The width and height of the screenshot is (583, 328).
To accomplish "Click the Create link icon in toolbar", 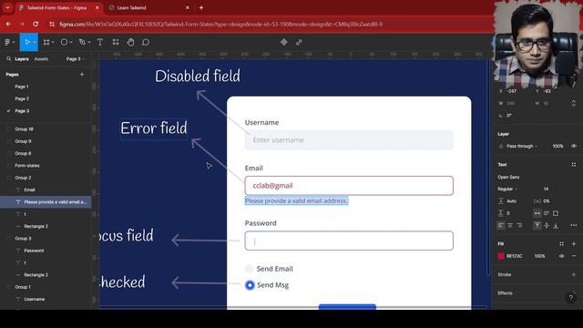I will 299,43.
